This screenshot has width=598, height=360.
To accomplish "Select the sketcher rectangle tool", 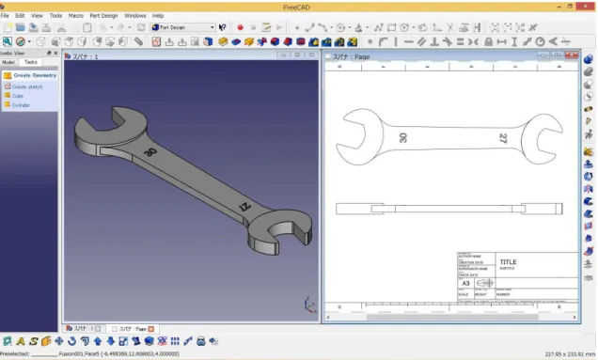I will click(x=392, y=27).
